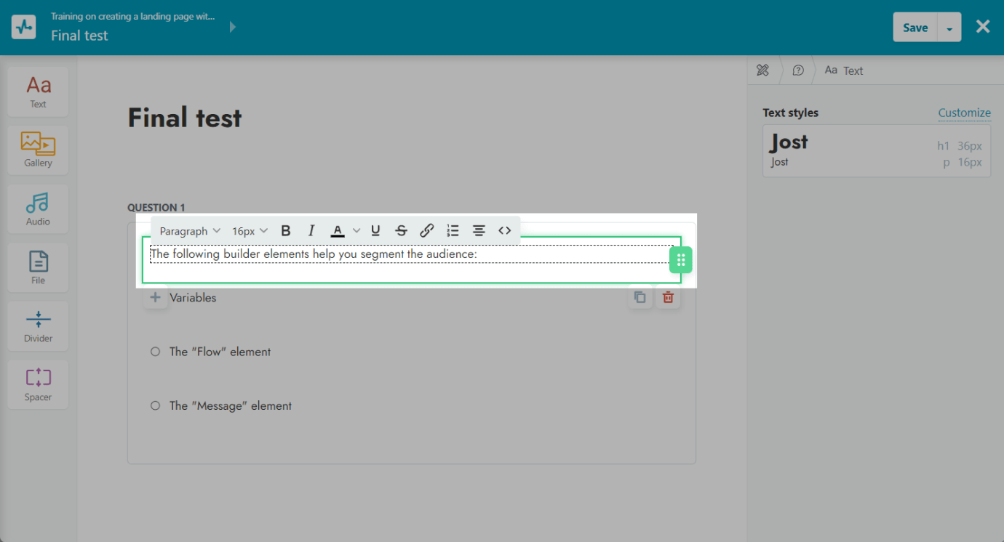The image size is (1004, 542).
Task: Open the text alignment icon
Action: tap(479, 231)
